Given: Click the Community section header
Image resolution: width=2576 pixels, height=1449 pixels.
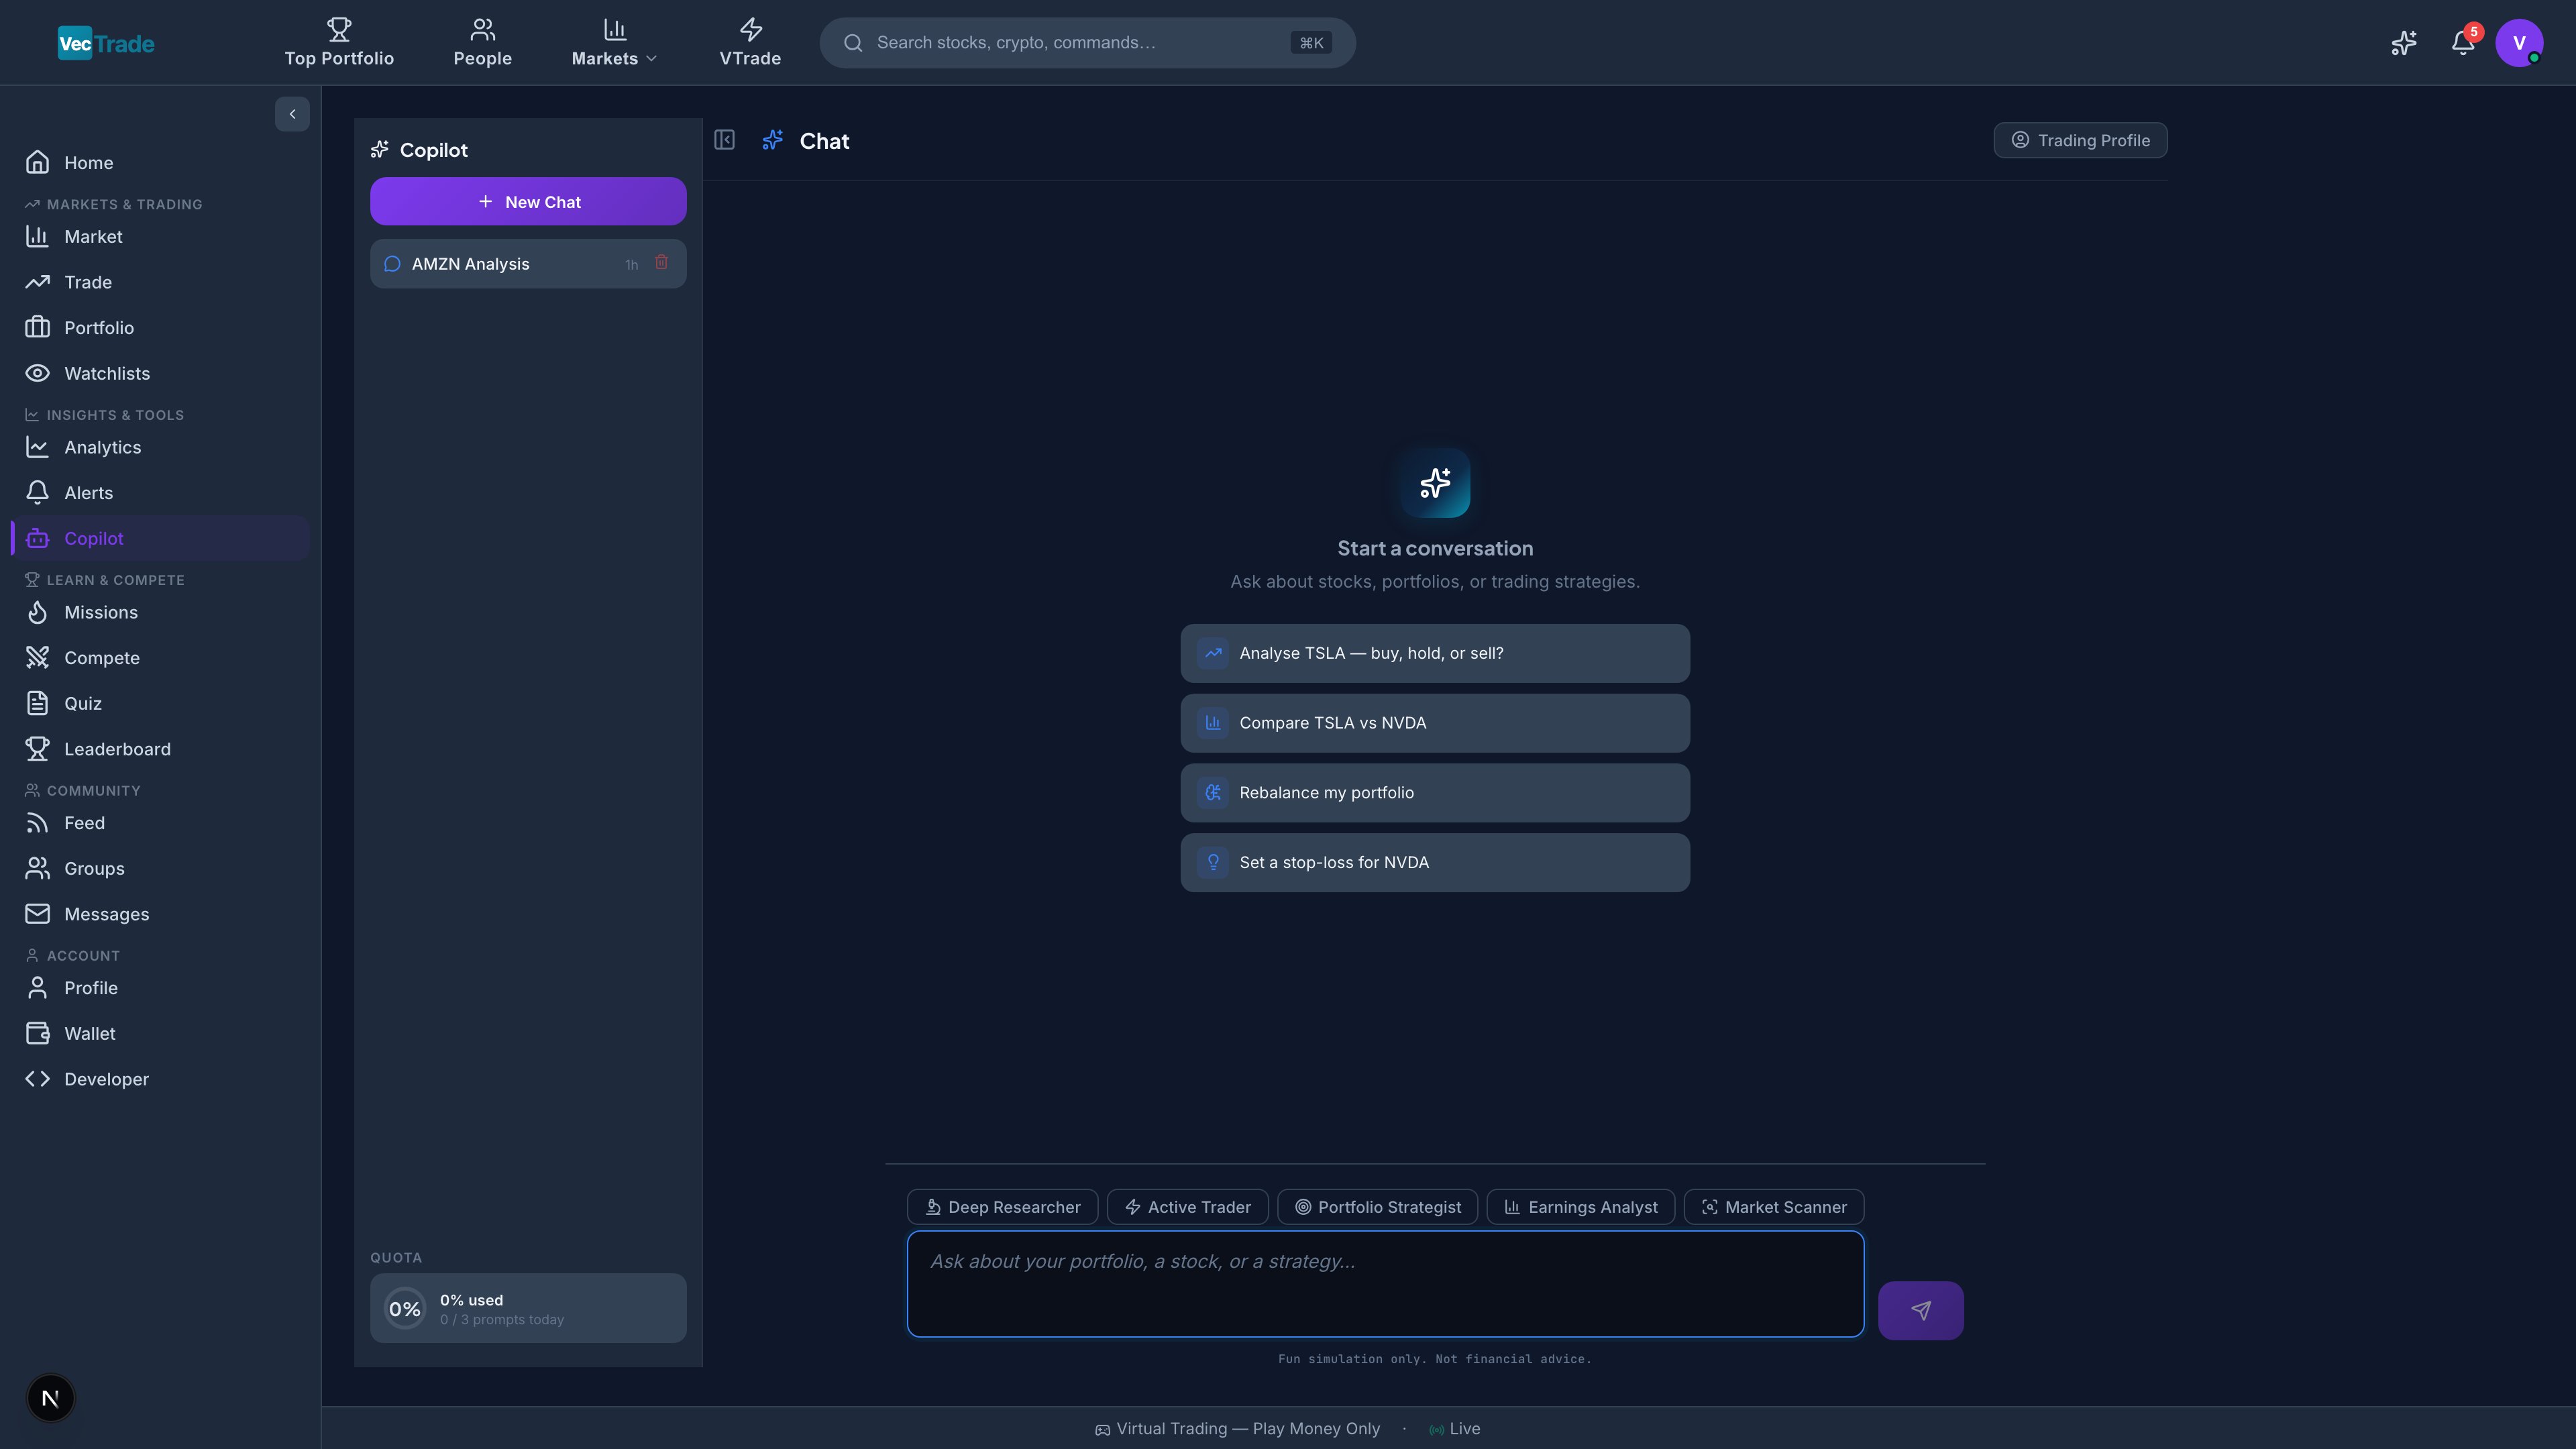Looking at the screenshot, I should (82, 792).
